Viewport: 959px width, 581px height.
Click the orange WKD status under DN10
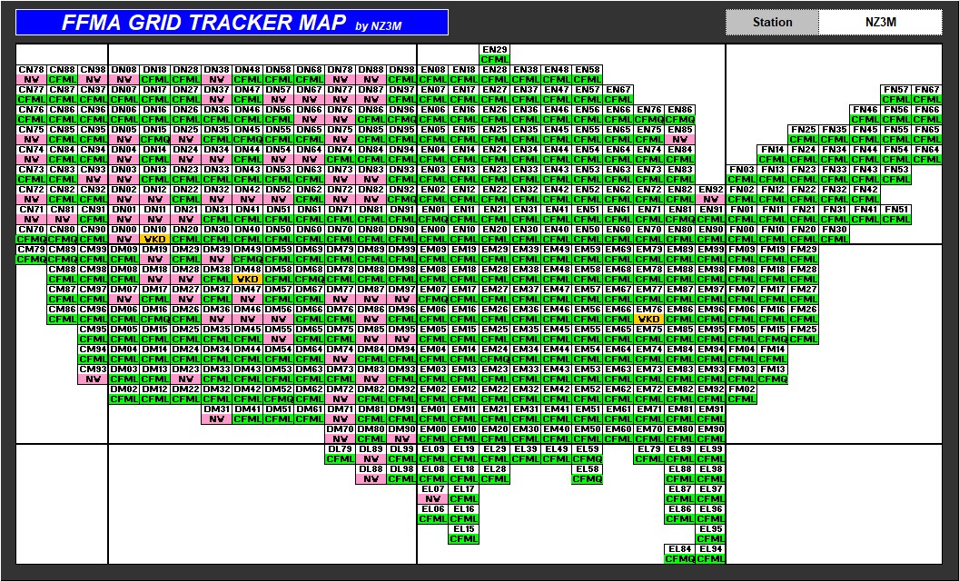coord(155,239)
